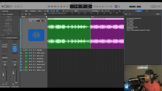Solo the Fairlight CMI track
162x91 pixels.
coord(31,62)
